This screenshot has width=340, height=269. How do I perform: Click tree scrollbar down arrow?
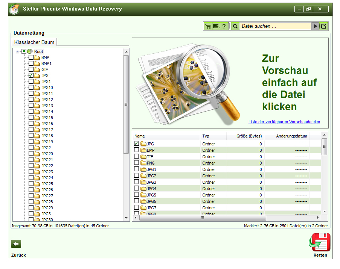pyautogui.click(x=126, y=218)
